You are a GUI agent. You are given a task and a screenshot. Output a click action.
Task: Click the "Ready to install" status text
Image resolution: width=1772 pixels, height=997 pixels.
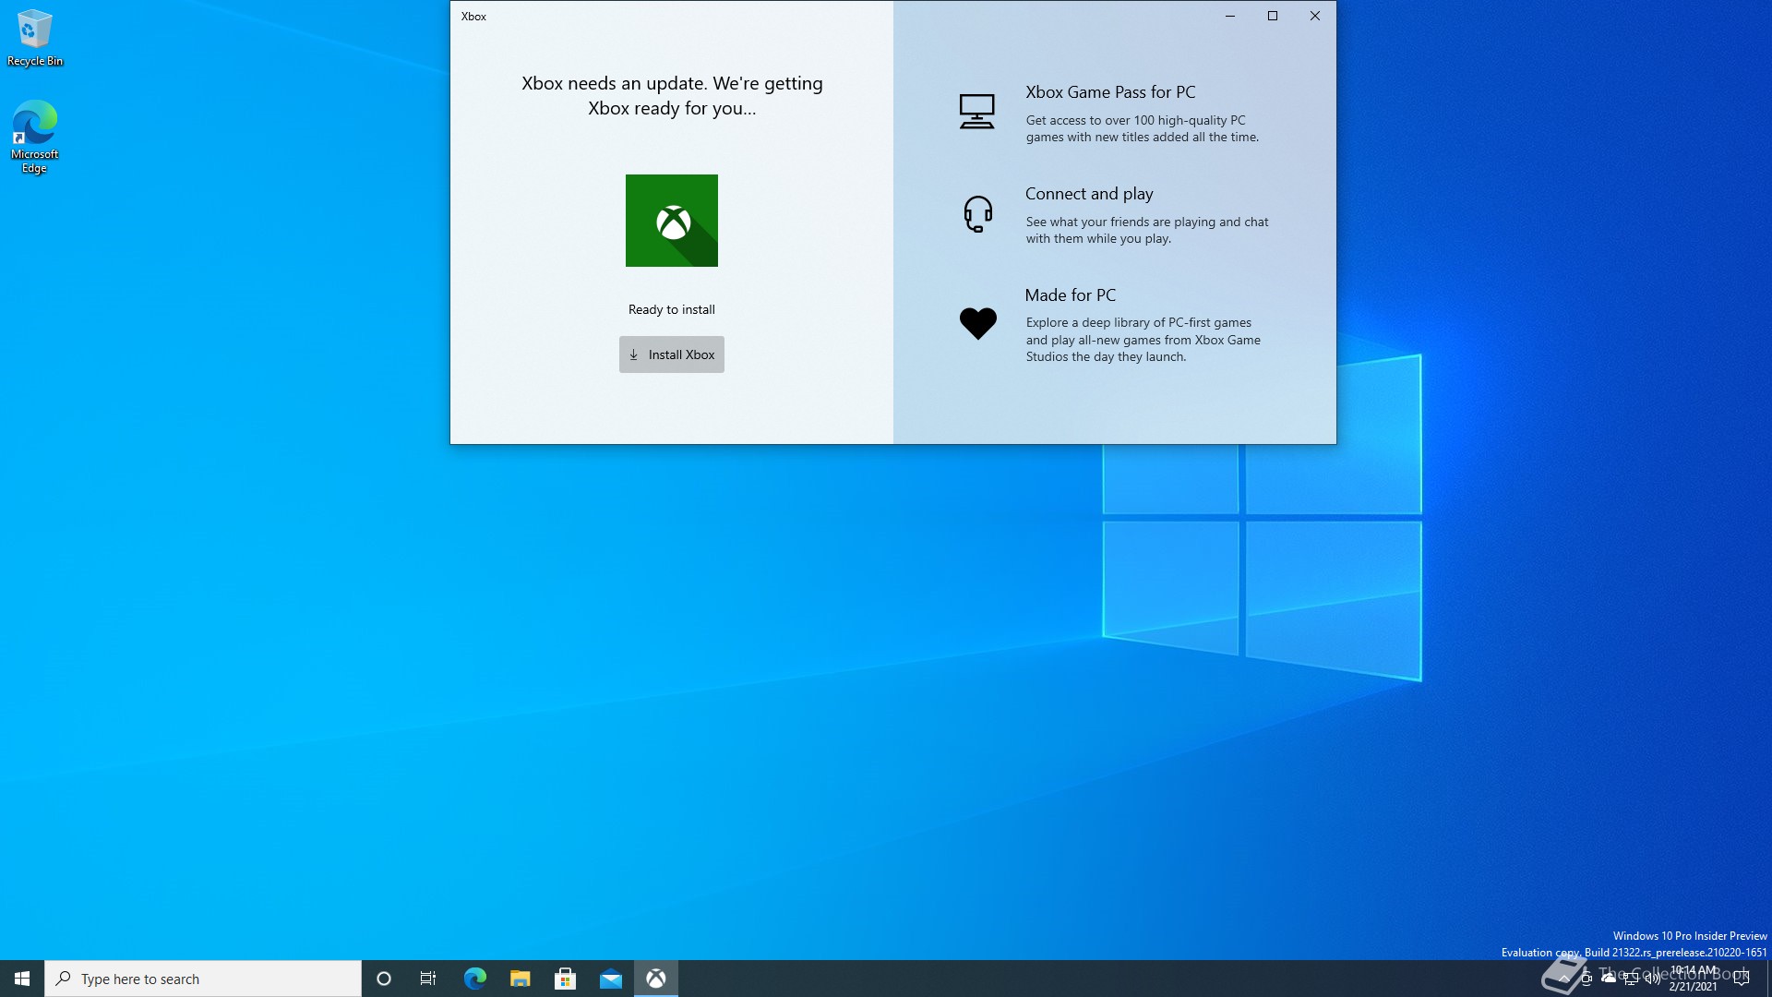(672, 309)
